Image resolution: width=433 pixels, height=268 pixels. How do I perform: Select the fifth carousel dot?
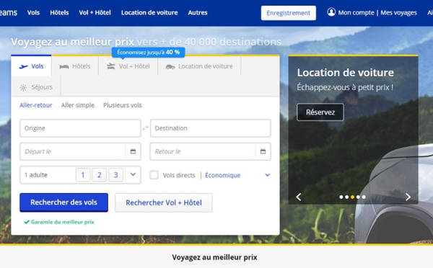click(x=364, y=197)
